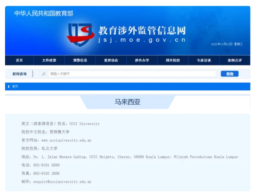257x196 pixels.
Task: Open 专家访谈 navigation item
Action: 204,60
